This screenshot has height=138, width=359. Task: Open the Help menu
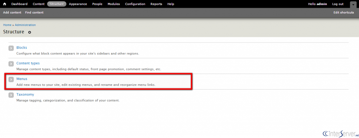(171, 4)
